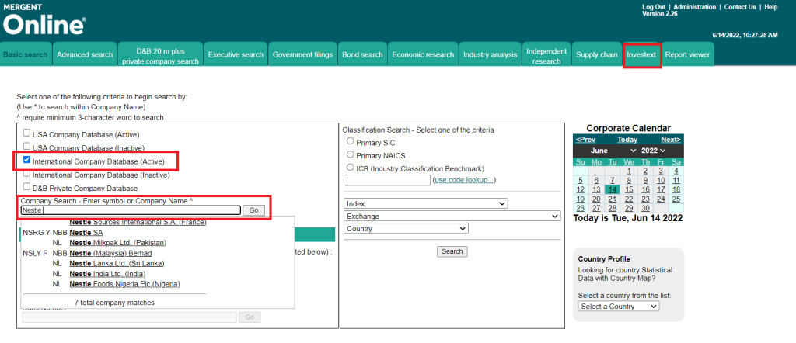Go to the Supply chain tab
The height and width of the screenshot is (343, 796).
tap(596, 54)
